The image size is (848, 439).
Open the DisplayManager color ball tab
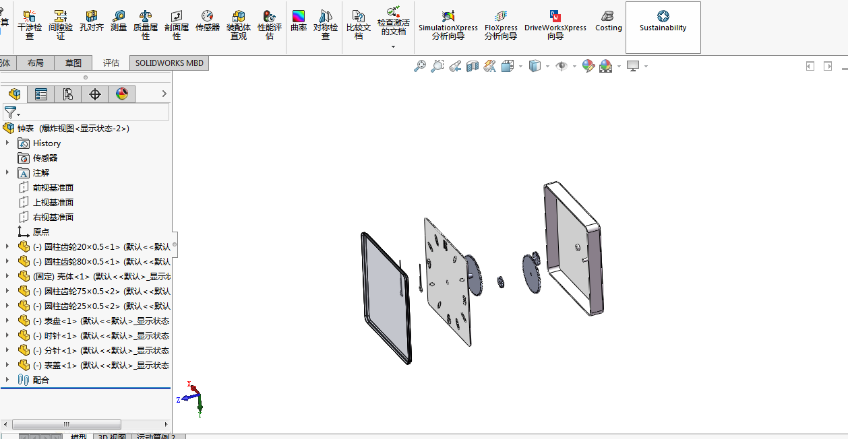point(122,94)
